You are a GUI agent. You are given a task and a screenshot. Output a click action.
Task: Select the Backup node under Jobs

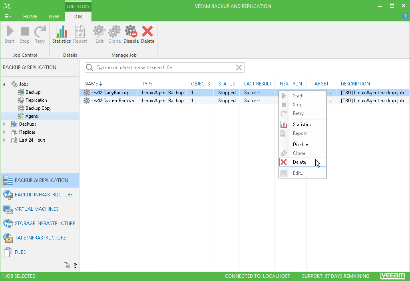coord(33,92)
